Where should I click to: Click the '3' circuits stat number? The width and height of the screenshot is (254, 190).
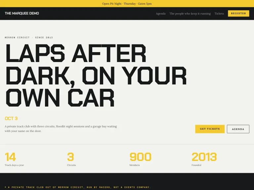pyautogui.click(x=70, y=157)
